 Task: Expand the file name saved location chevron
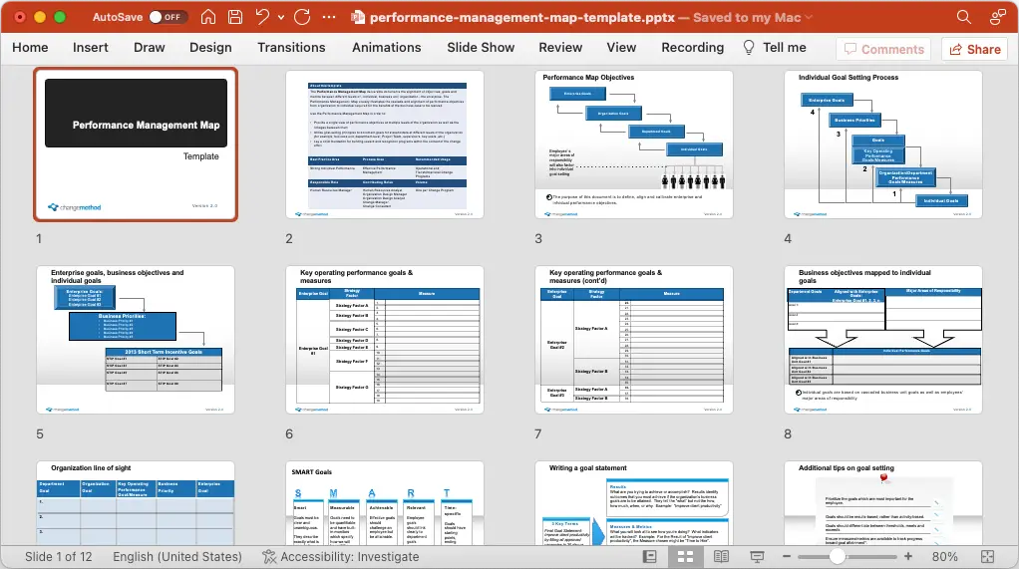click(809, 18)
